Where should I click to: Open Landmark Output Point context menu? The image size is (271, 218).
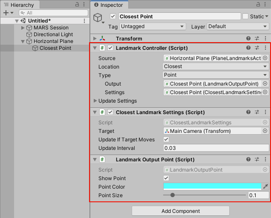(x=265, y=160)
